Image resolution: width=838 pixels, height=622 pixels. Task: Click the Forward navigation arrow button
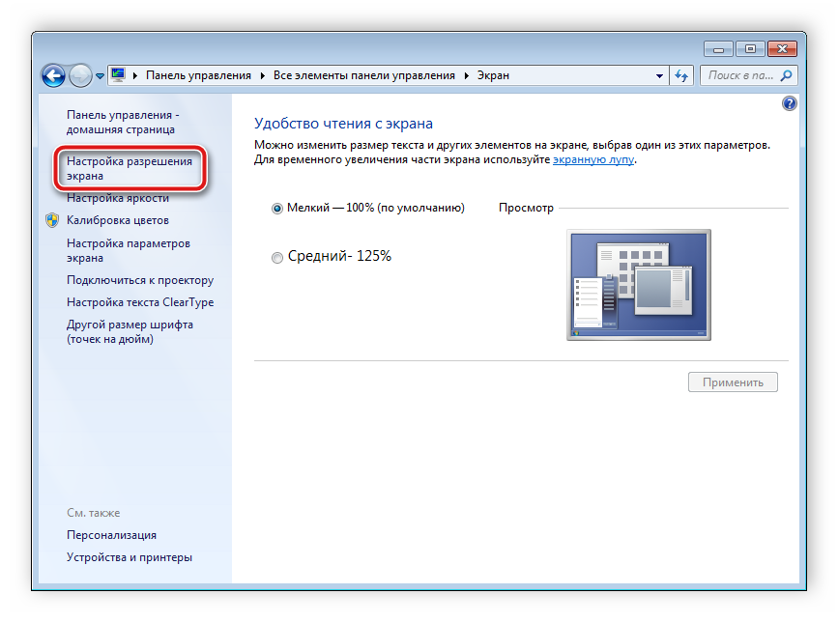(x=80, y=74)
